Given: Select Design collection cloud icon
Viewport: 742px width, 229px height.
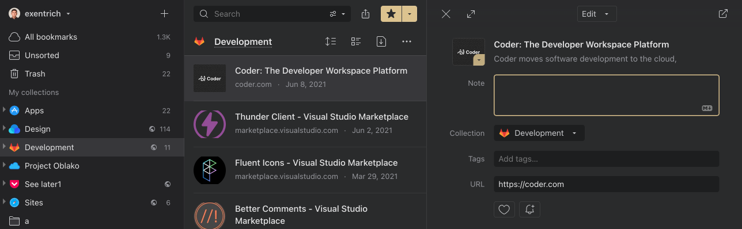Looking at the screenshot, I should 14,129.
